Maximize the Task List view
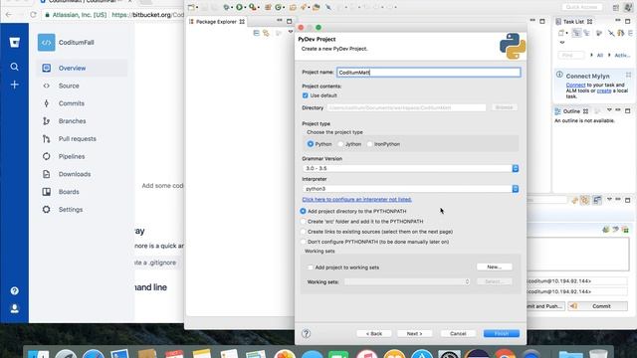The width and height of the screenshot is (637, 358). [x=628, y=21]
